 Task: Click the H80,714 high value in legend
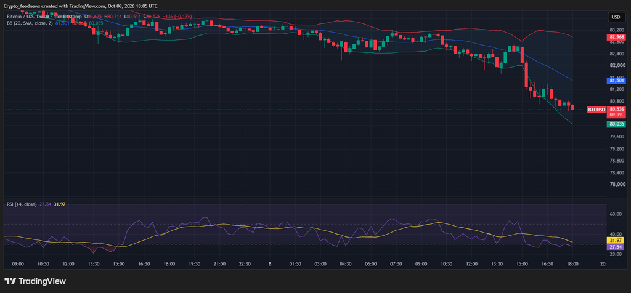[x=113, y=17]
